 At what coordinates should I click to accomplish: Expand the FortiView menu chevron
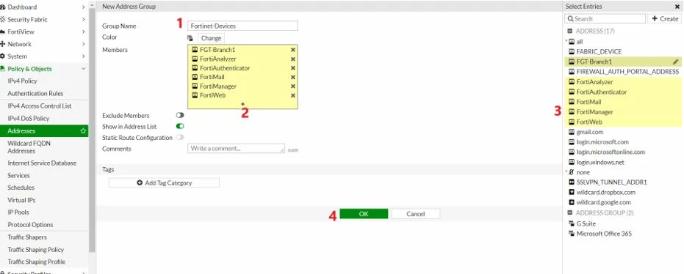[x=83, y=32]
